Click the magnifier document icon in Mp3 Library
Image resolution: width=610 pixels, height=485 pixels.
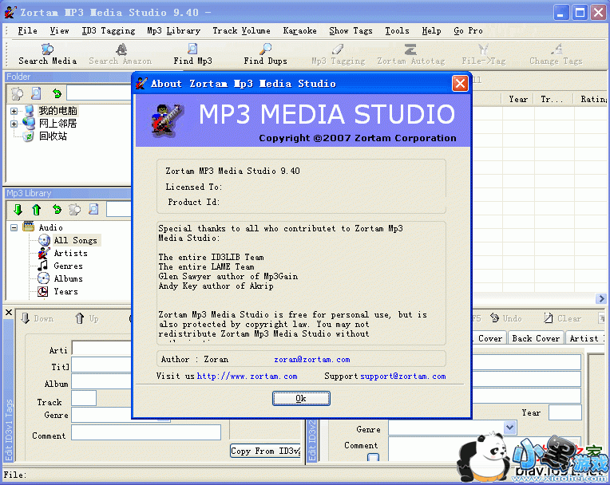tap(93, 210)
